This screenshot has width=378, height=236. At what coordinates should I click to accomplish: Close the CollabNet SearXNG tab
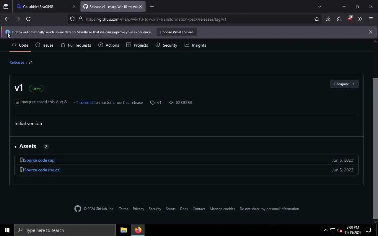tap(74, 6)
